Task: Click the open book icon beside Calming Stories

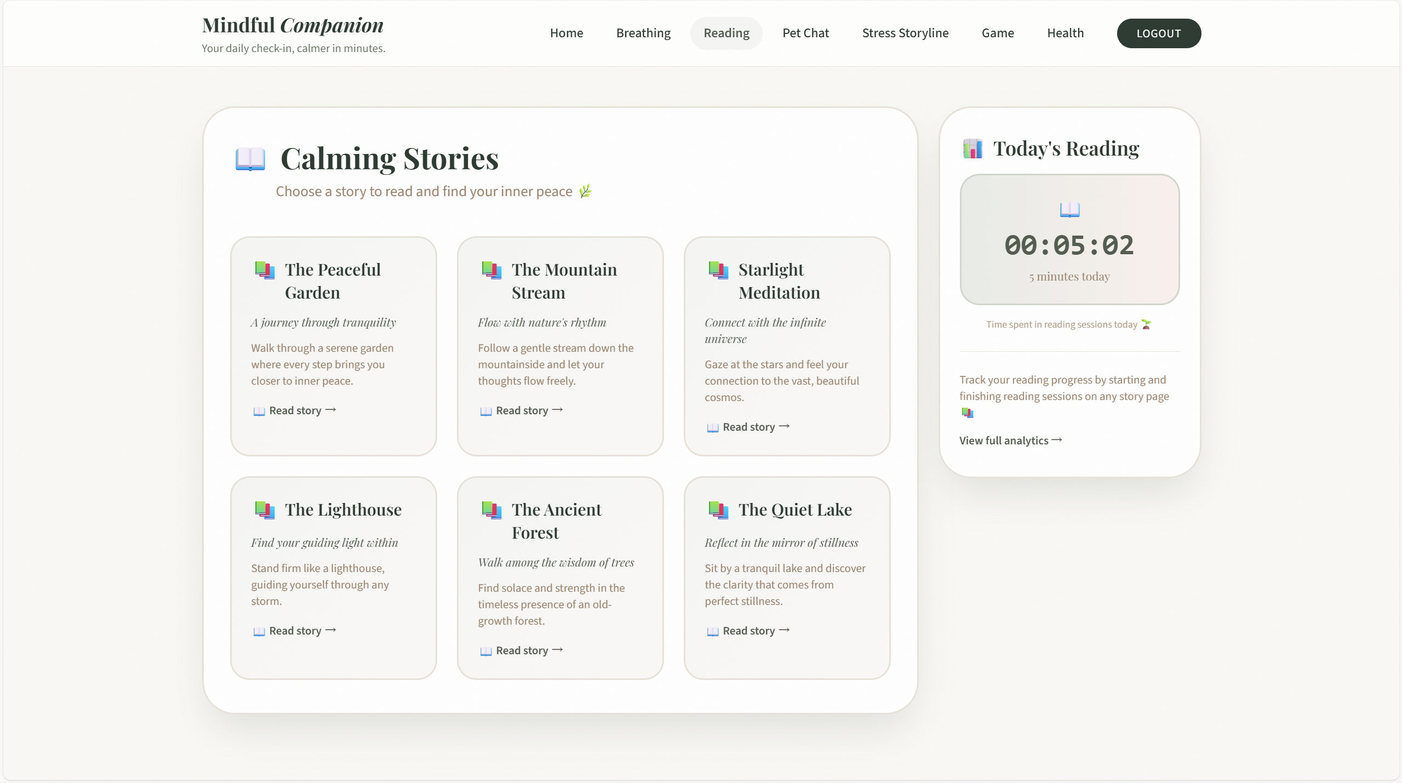Action: [250, 159]
